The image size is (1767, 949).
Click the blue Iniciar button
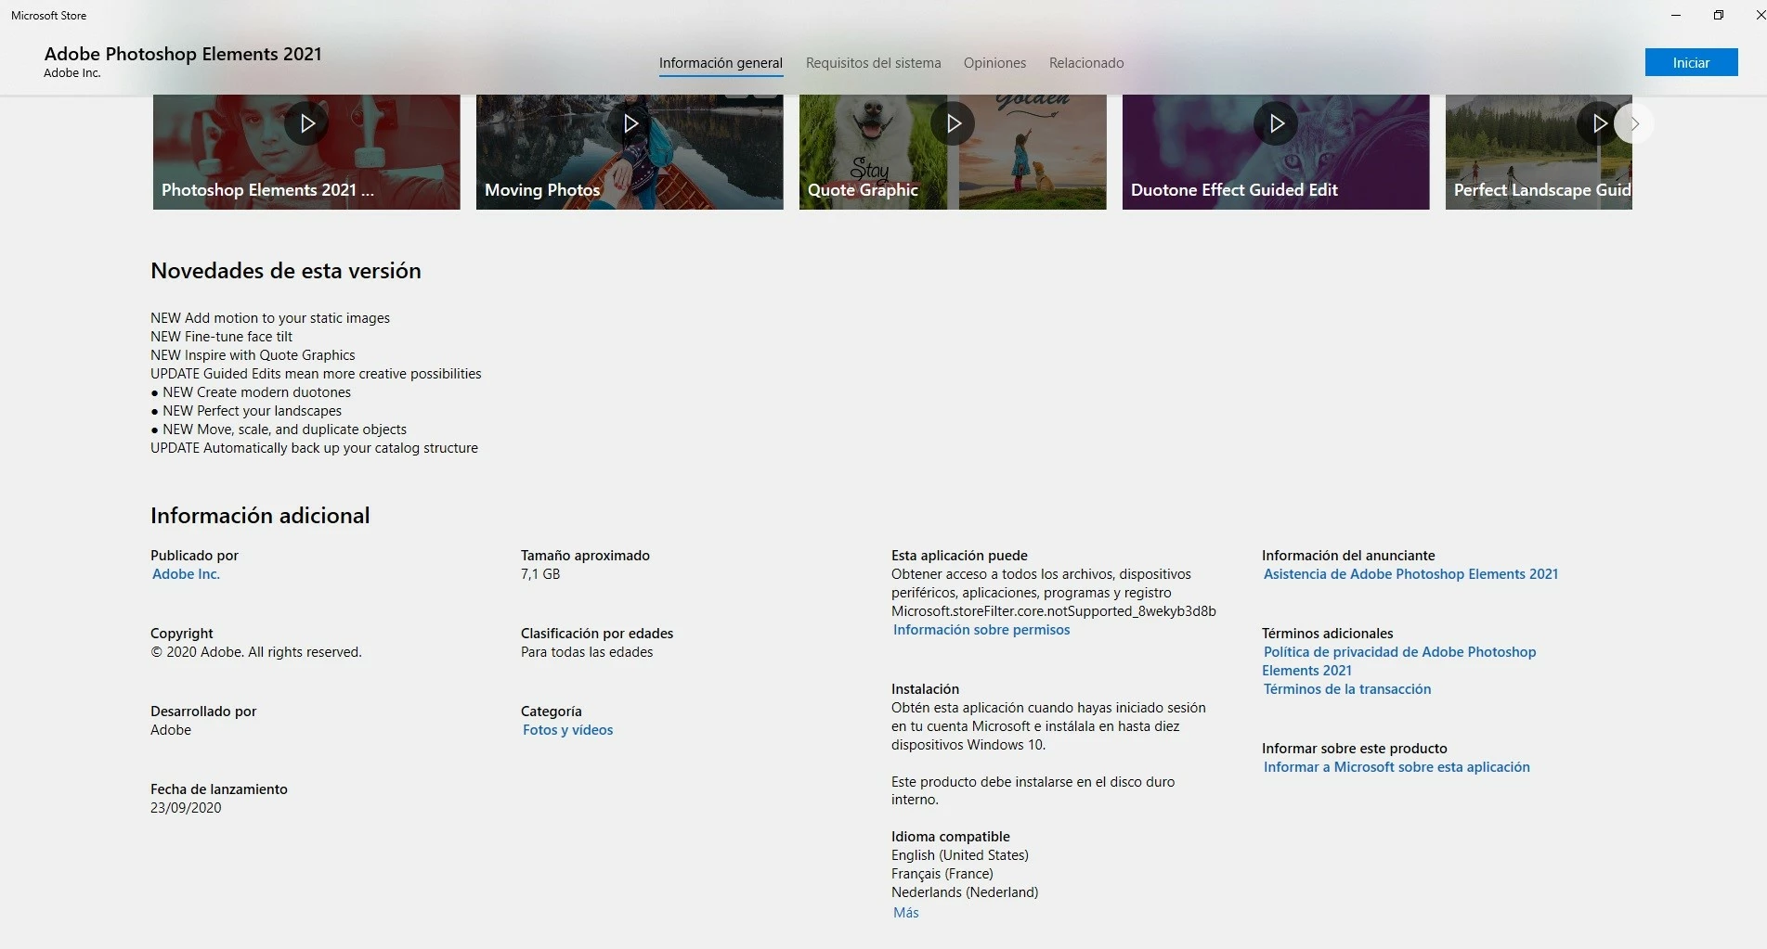pos(1691,62)
